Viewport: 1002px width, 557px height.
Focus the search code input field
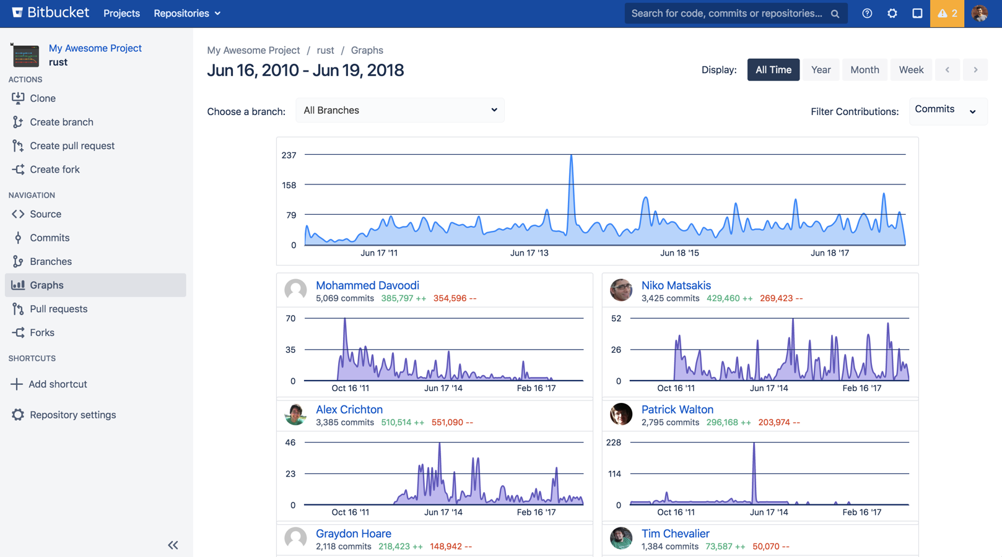coord(728,14)
